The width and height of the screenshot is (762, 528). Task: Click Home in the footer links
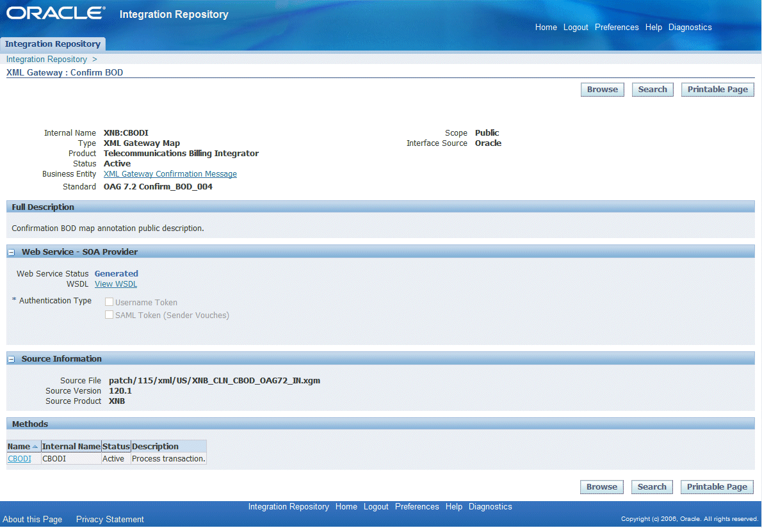coord(346,507)
